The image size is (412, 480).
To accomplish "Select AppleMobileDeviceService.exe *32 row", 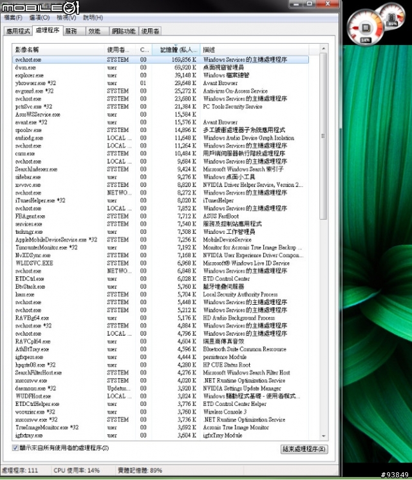I will click(160, 240).
